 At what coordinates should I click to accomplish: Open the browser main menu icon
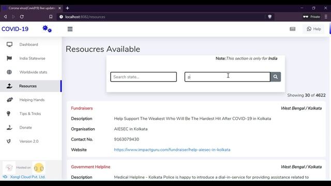[326, 17]
